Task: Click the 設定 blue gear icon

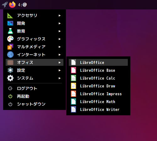Action: (x=10, y=70)
